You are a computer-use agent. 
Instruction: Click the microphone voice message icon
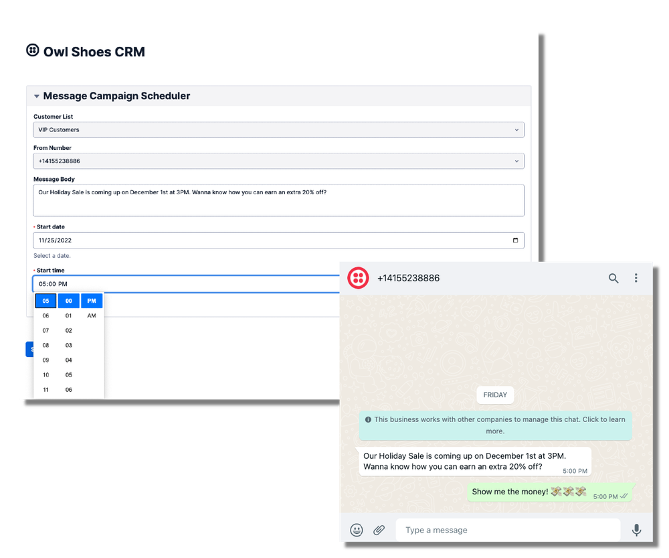636,530
